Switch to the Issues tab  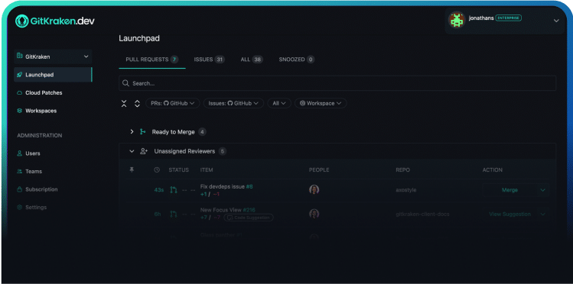tap(209, 60)
